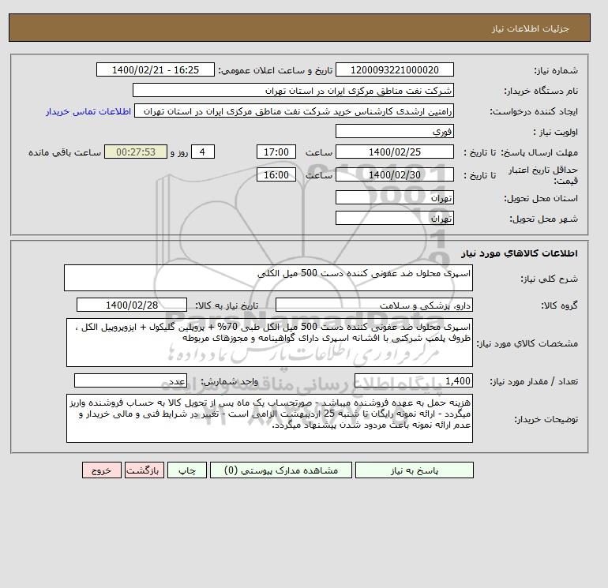
Task: Click the نام دستگاه خریدار label
Action: coord(541,91)
